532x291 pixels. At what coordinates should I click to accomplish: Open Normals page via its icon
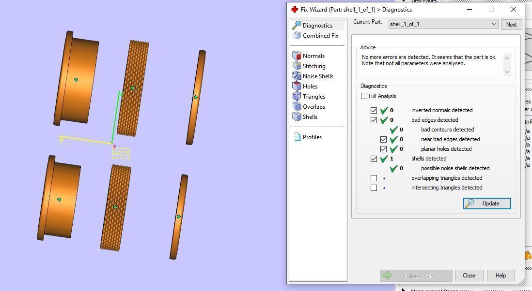click(297, 56)
